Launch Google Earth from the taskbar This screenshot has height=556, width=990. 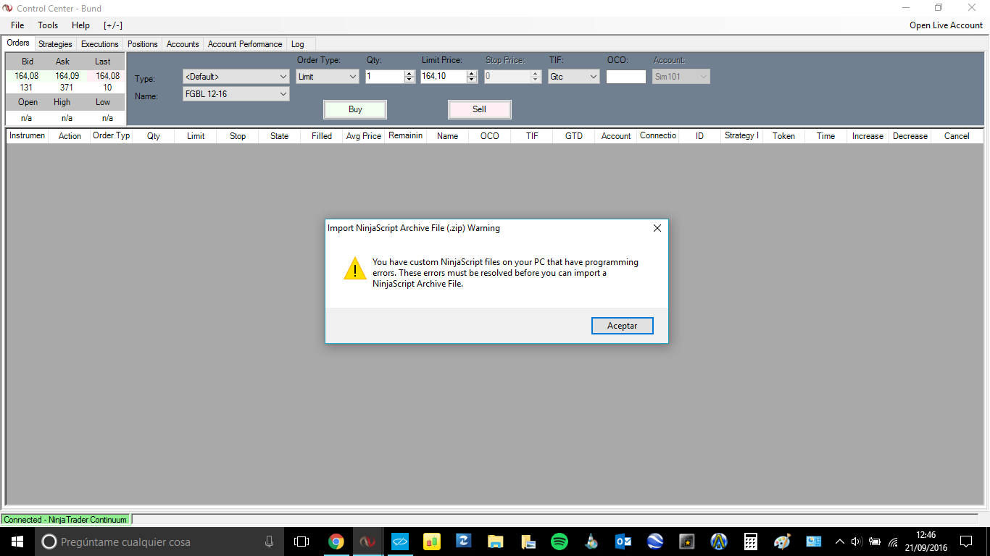click(x=654, y=542)
